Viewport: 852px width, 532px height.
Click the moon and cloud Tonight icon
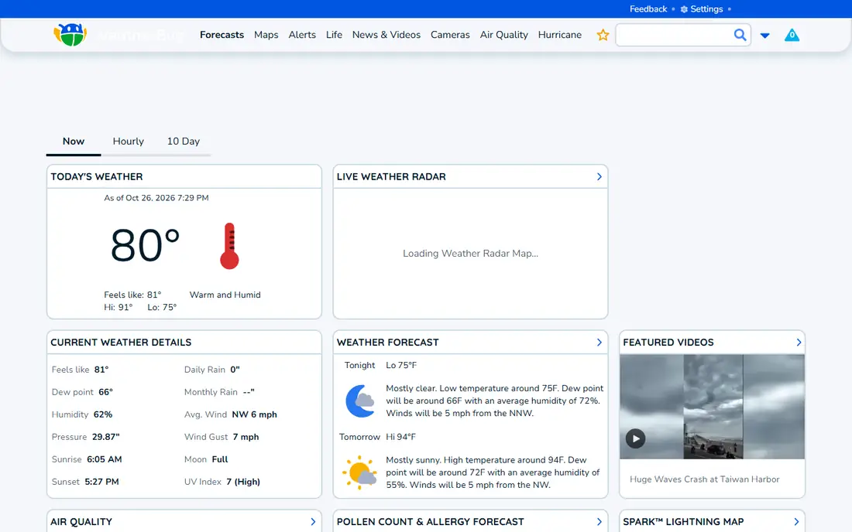point(359,401)
